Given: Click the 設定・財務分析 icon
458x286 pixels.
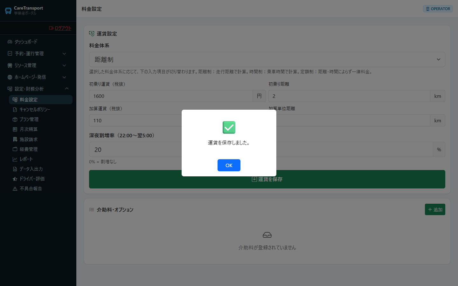Looking at the screenshot, I should coord(10,89).
